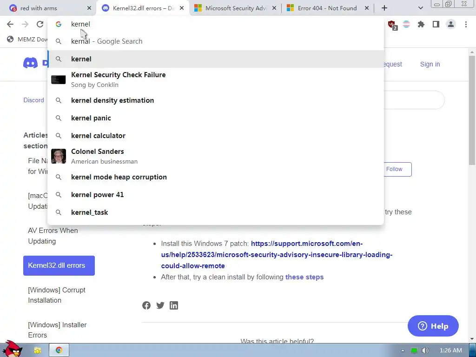The height and width of the screenshot is (357, 476).
Task: Toggle the browser side panel
Action: click(436, 24)
